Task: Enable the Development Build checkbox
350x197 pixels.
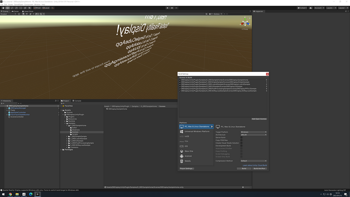Action: 241,146
